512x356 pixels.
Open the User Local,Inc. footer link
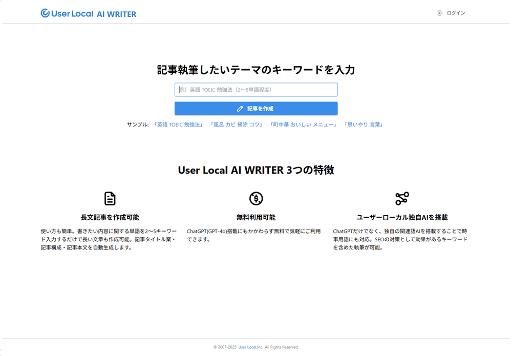point(250,347)
